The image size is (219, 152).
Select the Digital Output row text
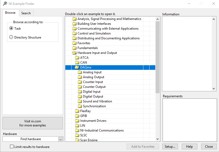[93, 96]
